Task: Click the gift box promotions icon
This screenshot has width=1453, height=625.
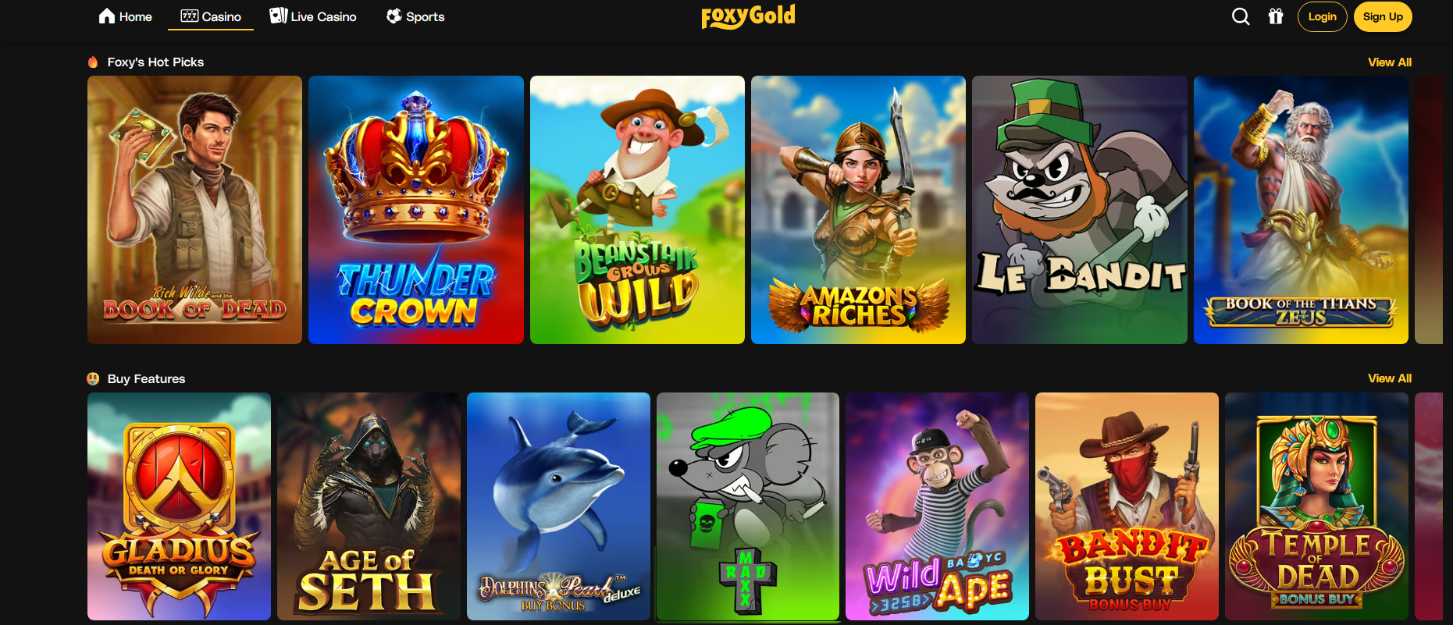Action: click(1276, 16)
